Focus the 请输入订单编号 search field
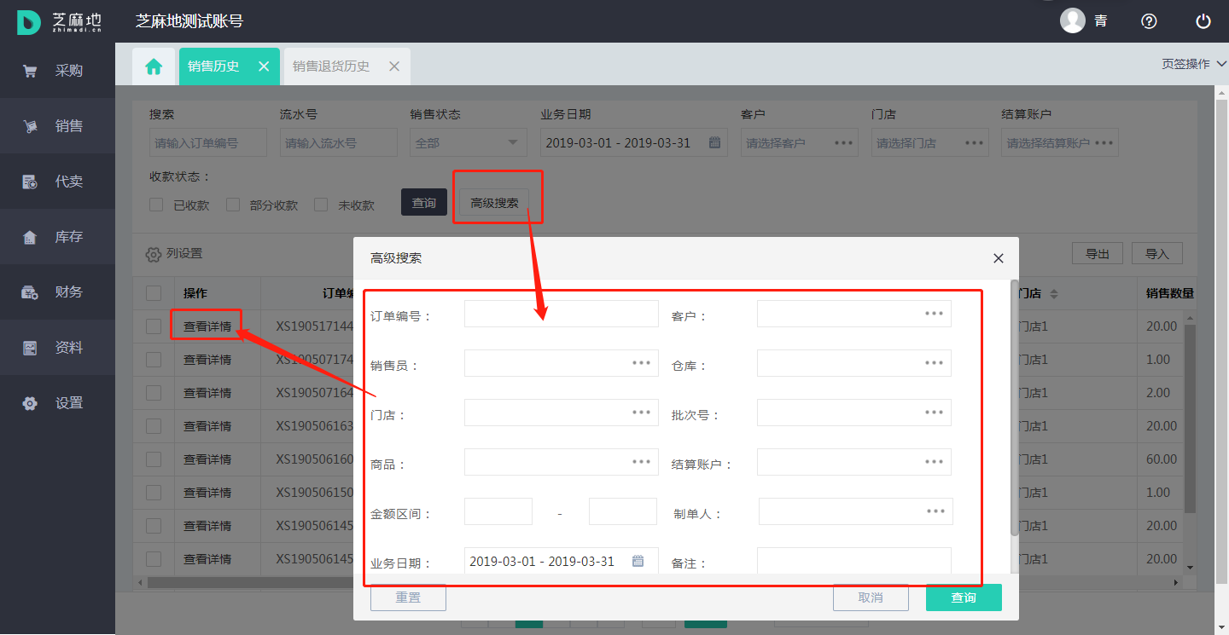 coord(208,142)
